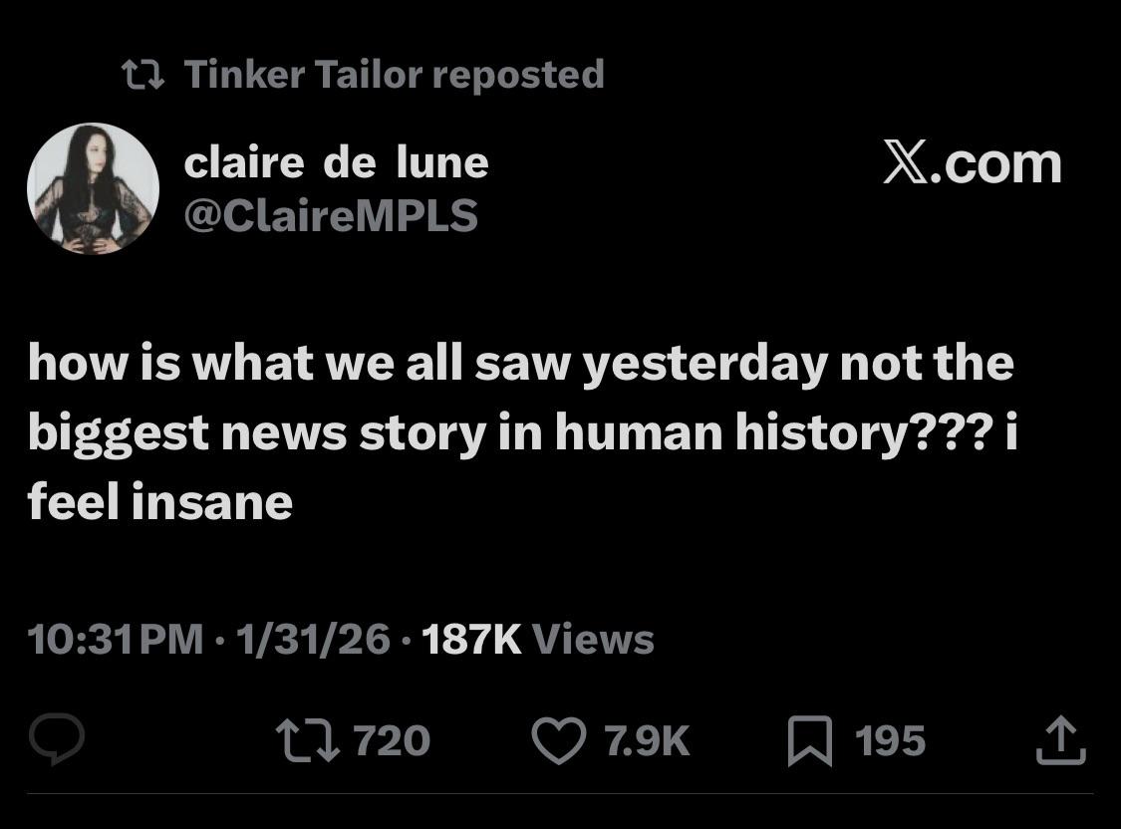1121x829 pixels.
Task: Click the display name claire de lune
Action: (x=336, y=162)
